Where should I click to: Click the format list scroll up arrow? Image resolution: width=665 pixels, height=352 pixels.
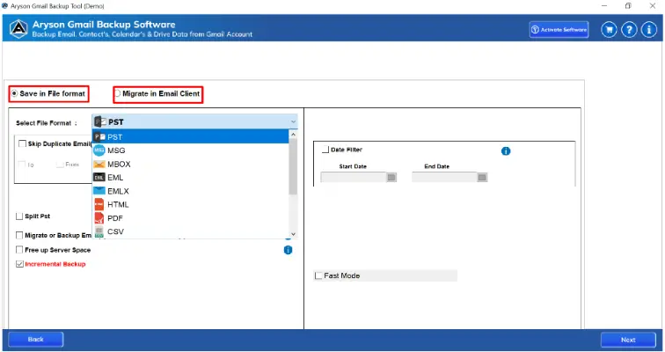(x=293, y=135)
